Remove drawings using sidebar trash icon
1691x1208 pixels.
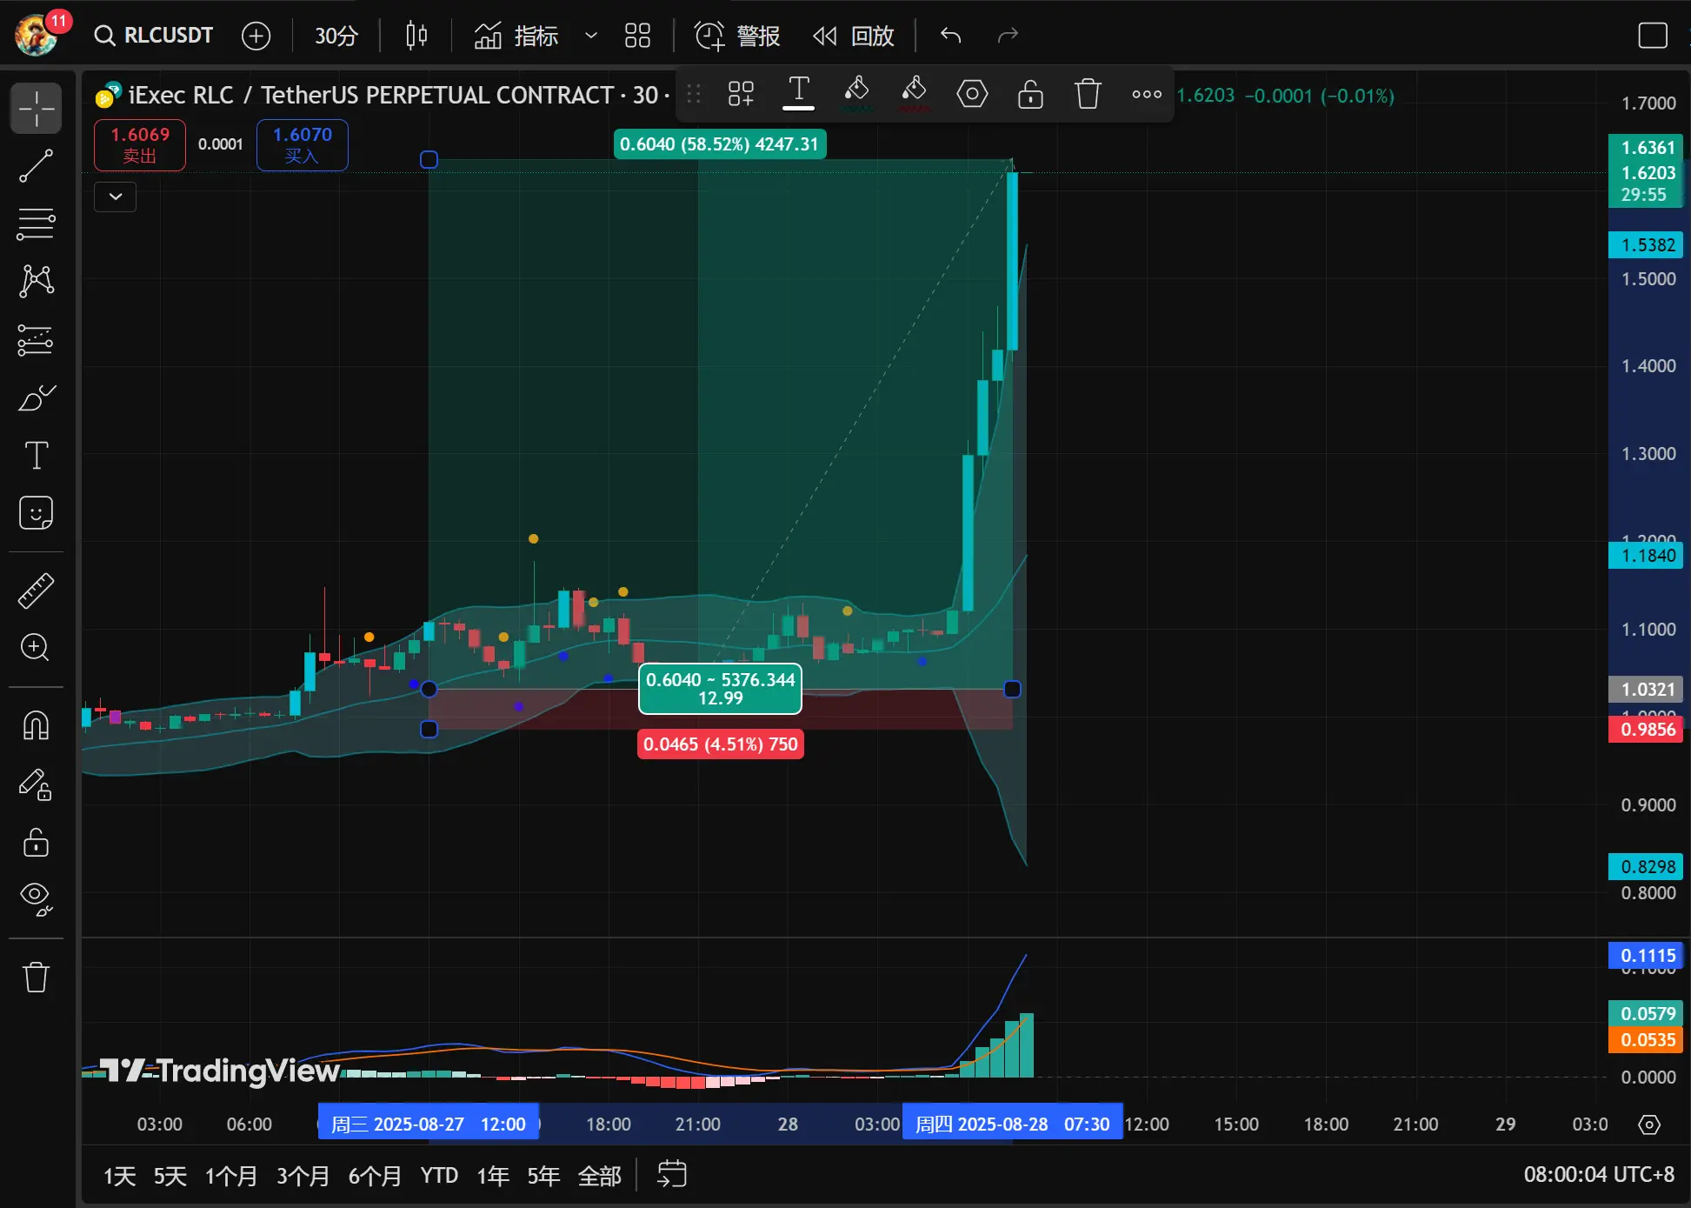point(37,977)
